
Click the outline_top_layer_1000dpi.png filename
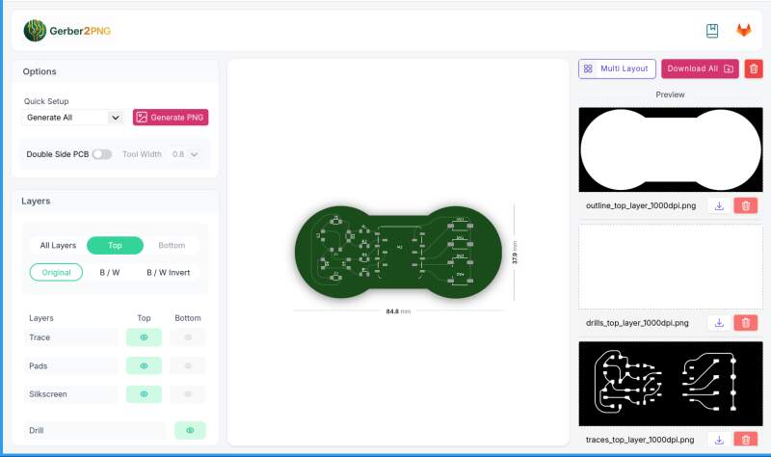[641, 205]
